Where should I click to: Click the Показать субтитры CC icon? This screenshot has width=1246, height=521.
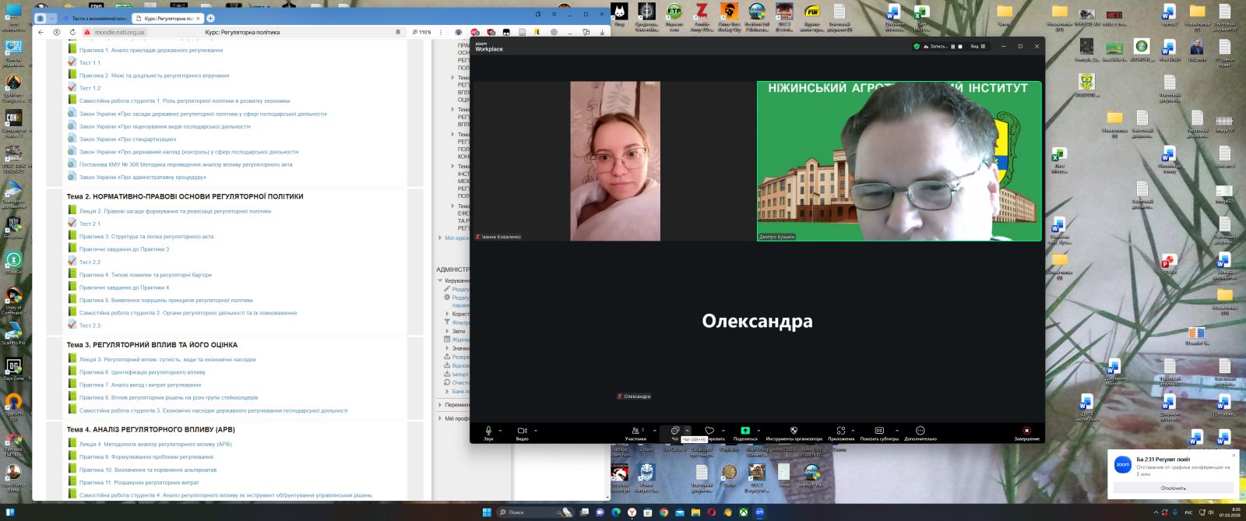point(879,431)
